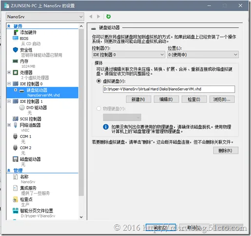Click the BIOS monitor icon
The image size is (251, 236).
click(x=16, y=39)
